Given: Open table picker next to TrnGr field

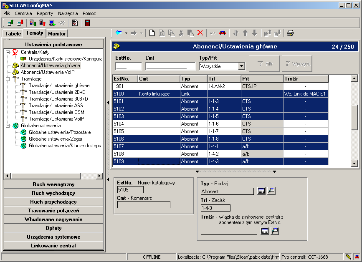Looking at the screenshot, I should [265, 231].
